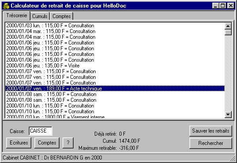Image resolution: width=237 pixels, height=163 pixels.
Task: Click the list scrollbar down arrow
Action: click(x=228, y=114)
